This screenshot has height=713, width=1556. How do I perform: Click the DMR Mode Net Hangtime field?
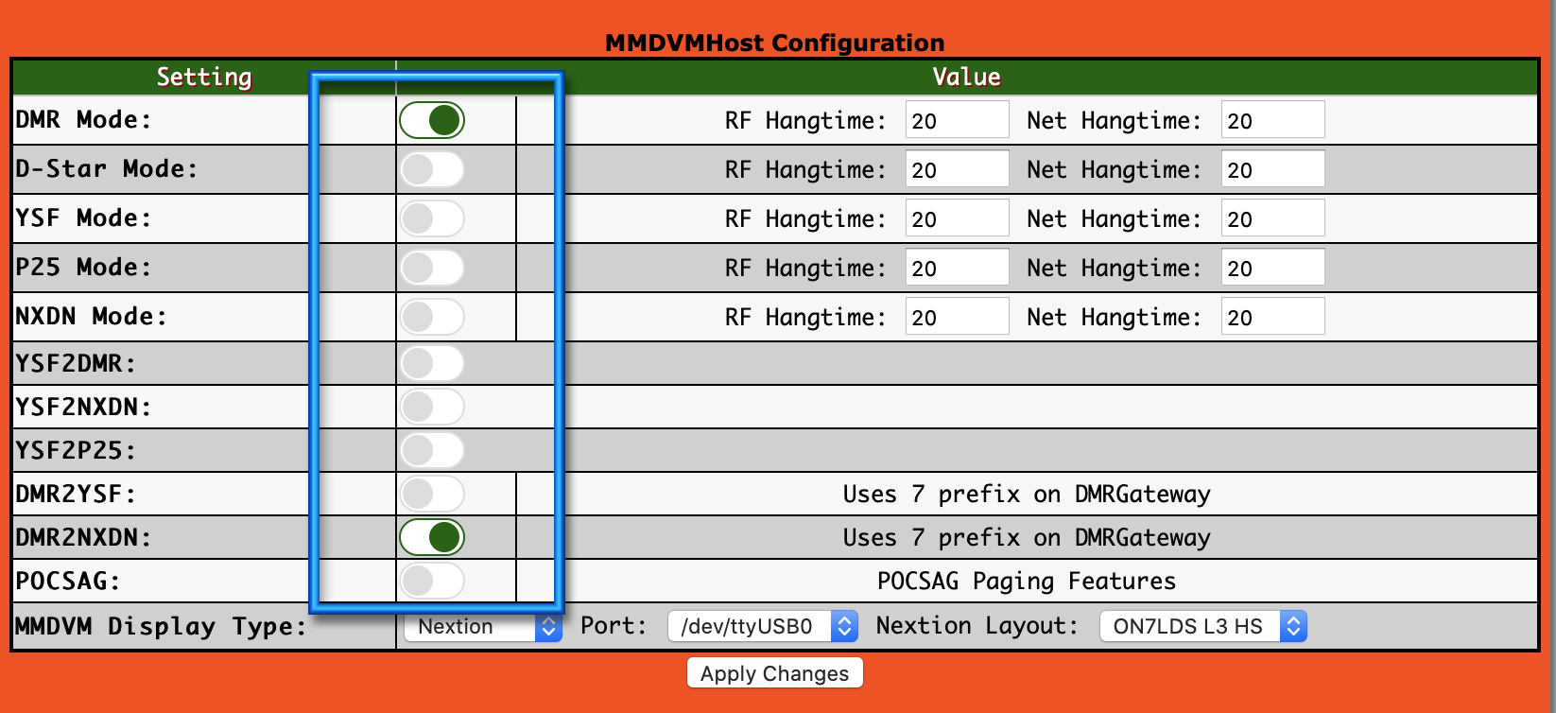[1272, 120]
